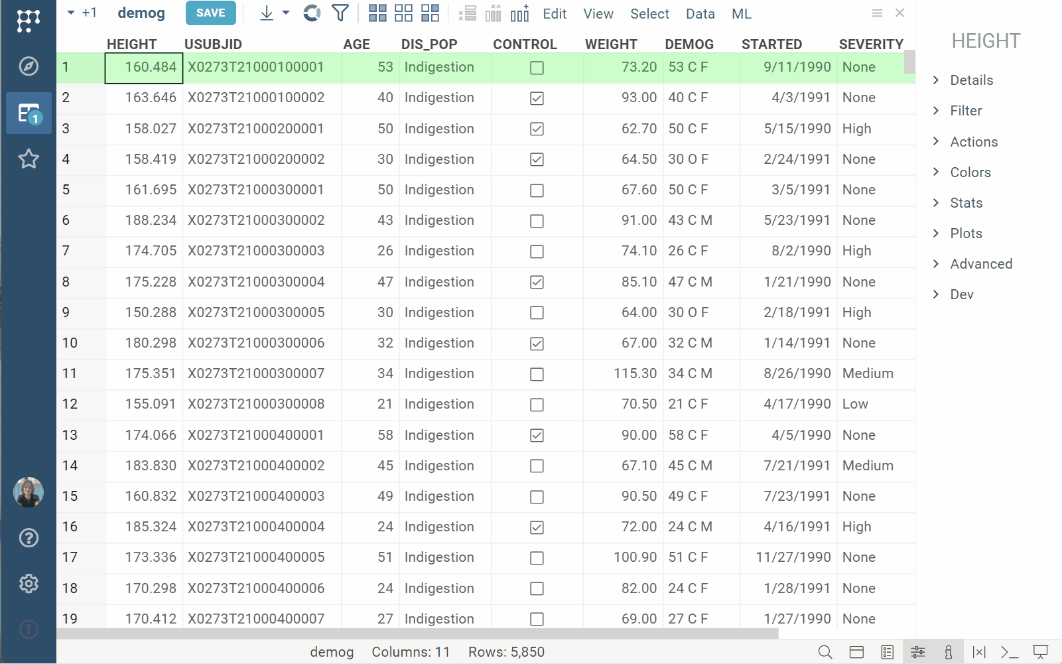Expand the Plots section
Screen dimensions: 1062x664
click(x=966, y=233)
